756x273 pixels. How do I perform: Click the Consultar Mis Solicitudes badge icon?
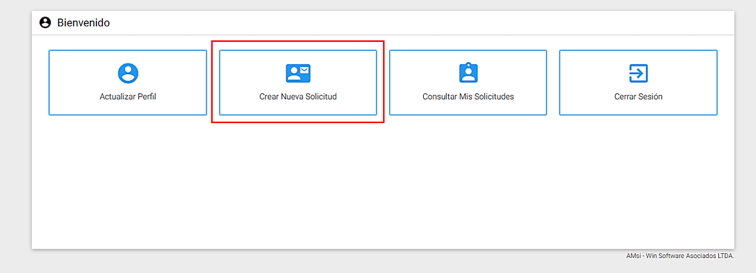point(468,73)
